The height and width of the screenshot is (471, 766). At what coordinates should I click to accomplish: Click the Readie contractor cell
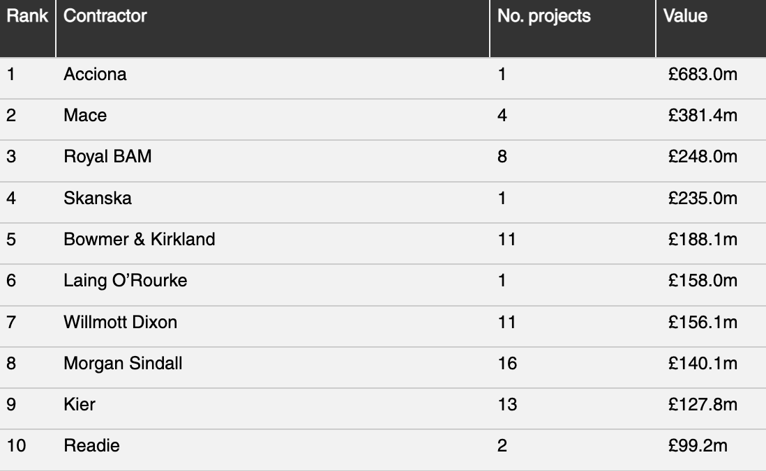pos(92,445)
